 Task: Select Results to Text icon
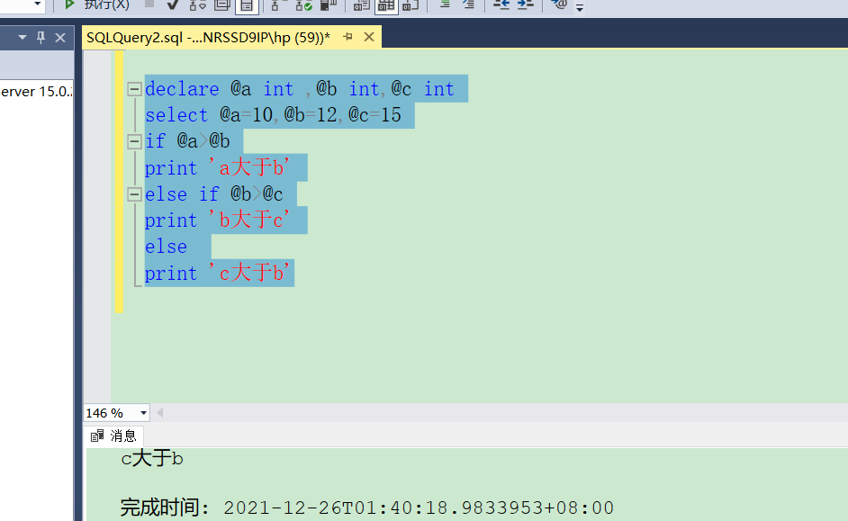pos(361,4)
